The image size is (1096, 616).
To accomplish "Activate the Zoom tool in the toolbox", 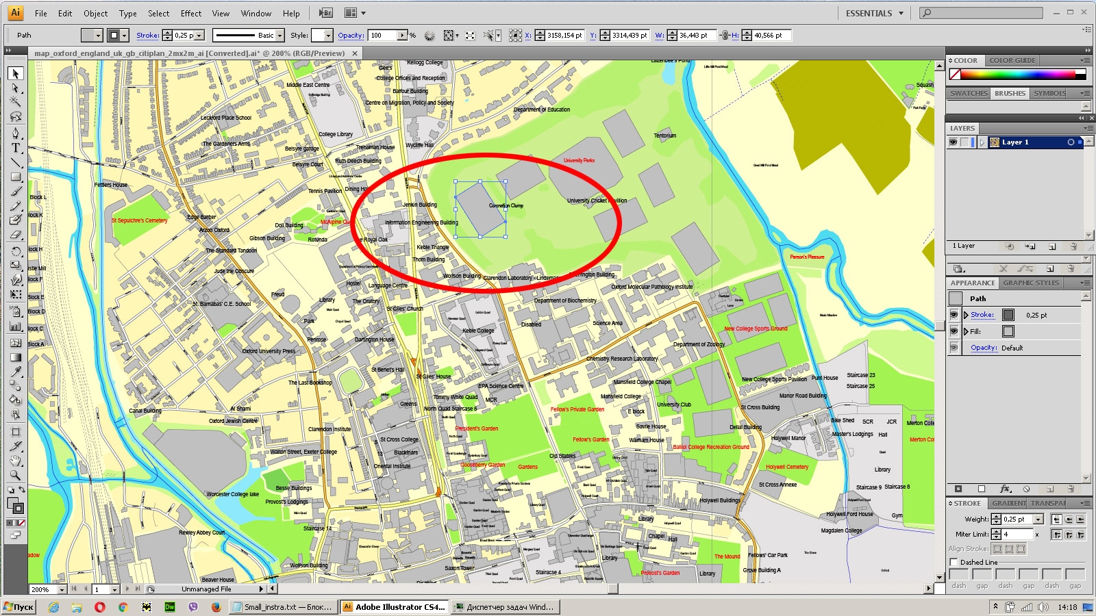I will coord(16,475).
